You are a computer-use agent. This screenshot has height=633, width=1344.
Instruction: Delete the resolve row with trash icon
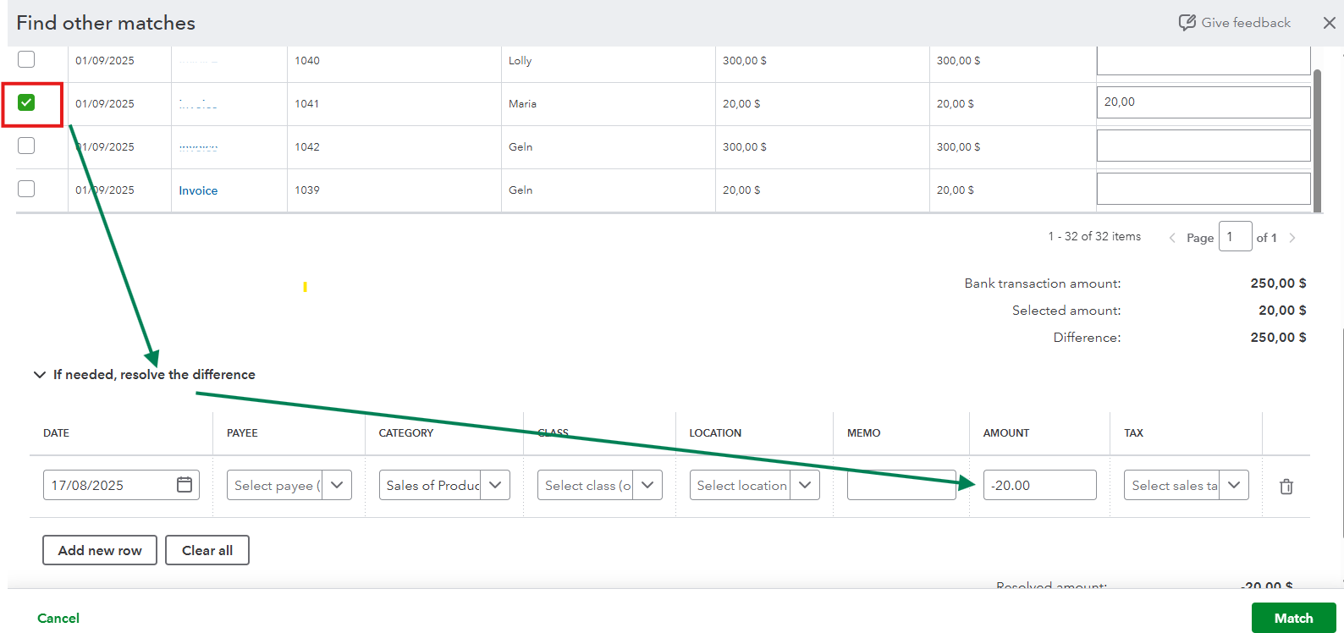pos(1286,487)
